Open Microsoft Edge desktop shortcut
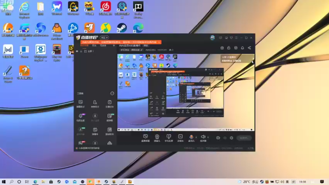329x185 pixels. [138, 28]
